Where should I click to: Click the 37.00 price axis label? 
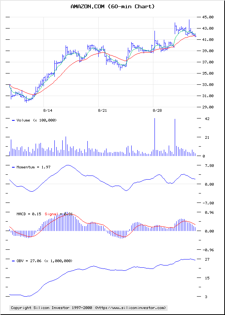[x=208, y=62]
